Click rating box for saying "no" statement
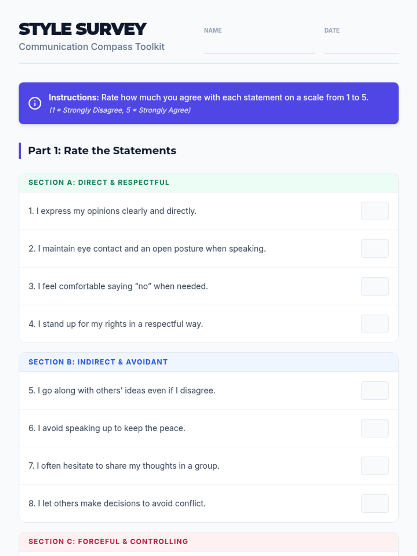 click(x=375, y=286)
